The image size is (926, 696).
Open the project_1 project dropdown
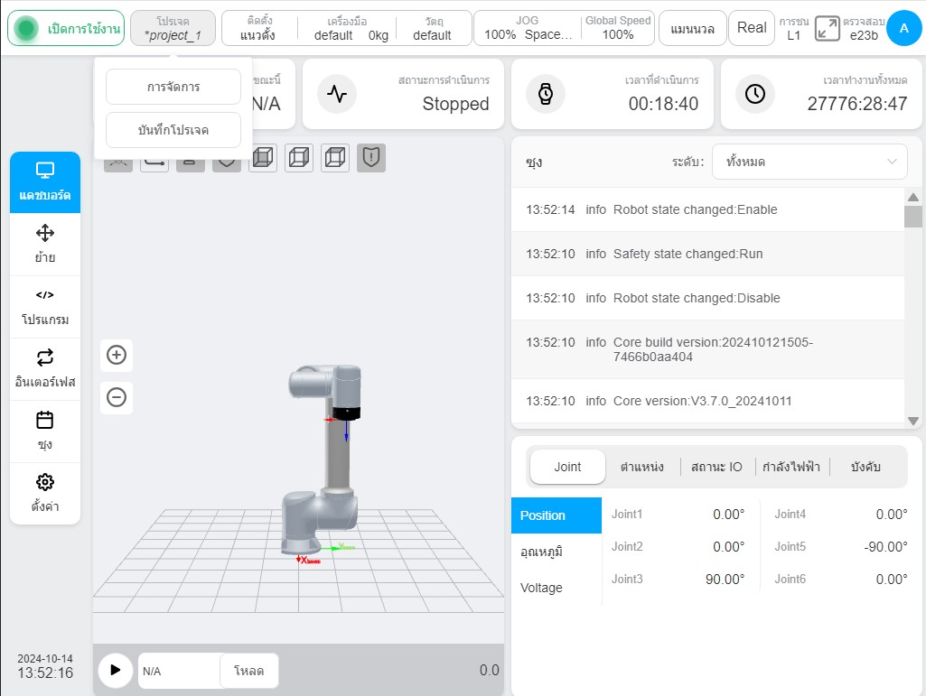(173, 28)
